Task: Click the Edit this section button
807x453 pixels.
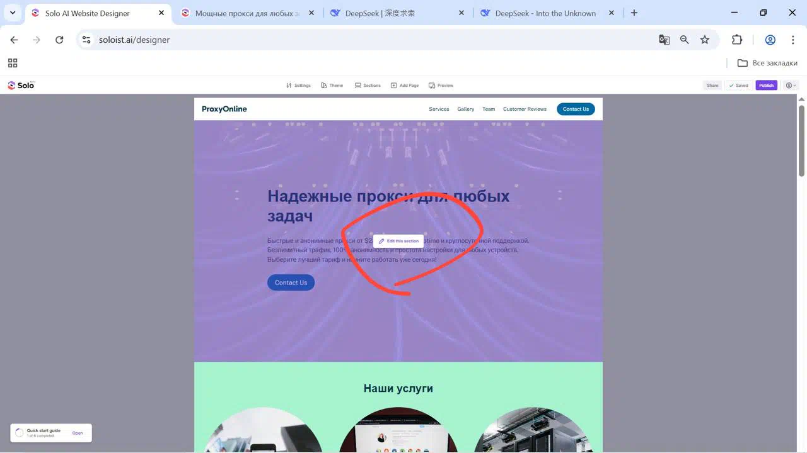Action: [x=398, y=241]
